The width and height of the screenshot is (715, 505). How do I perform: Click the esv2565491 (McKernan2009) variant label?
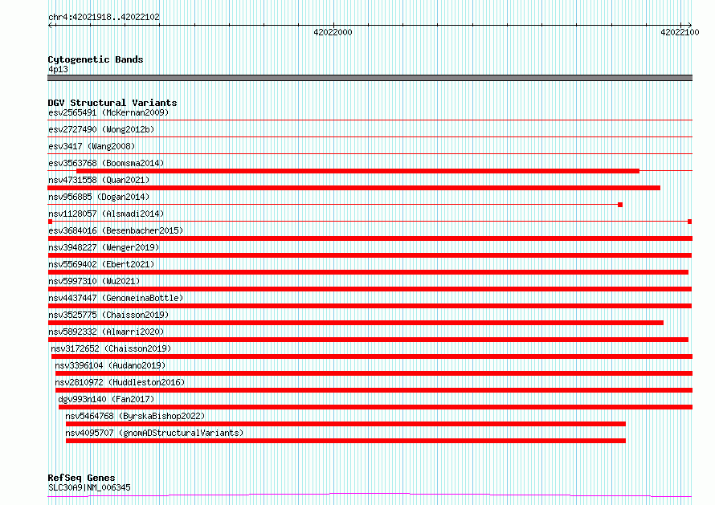(x=108, y=112)
